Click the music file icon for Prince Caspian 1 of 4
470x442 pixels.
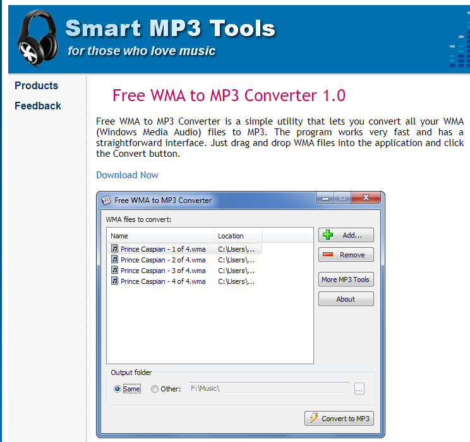pos(114,249)
